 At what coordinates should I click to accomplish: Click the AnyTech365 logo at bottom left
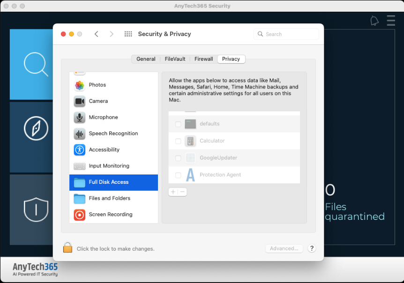tap(35, 269)
